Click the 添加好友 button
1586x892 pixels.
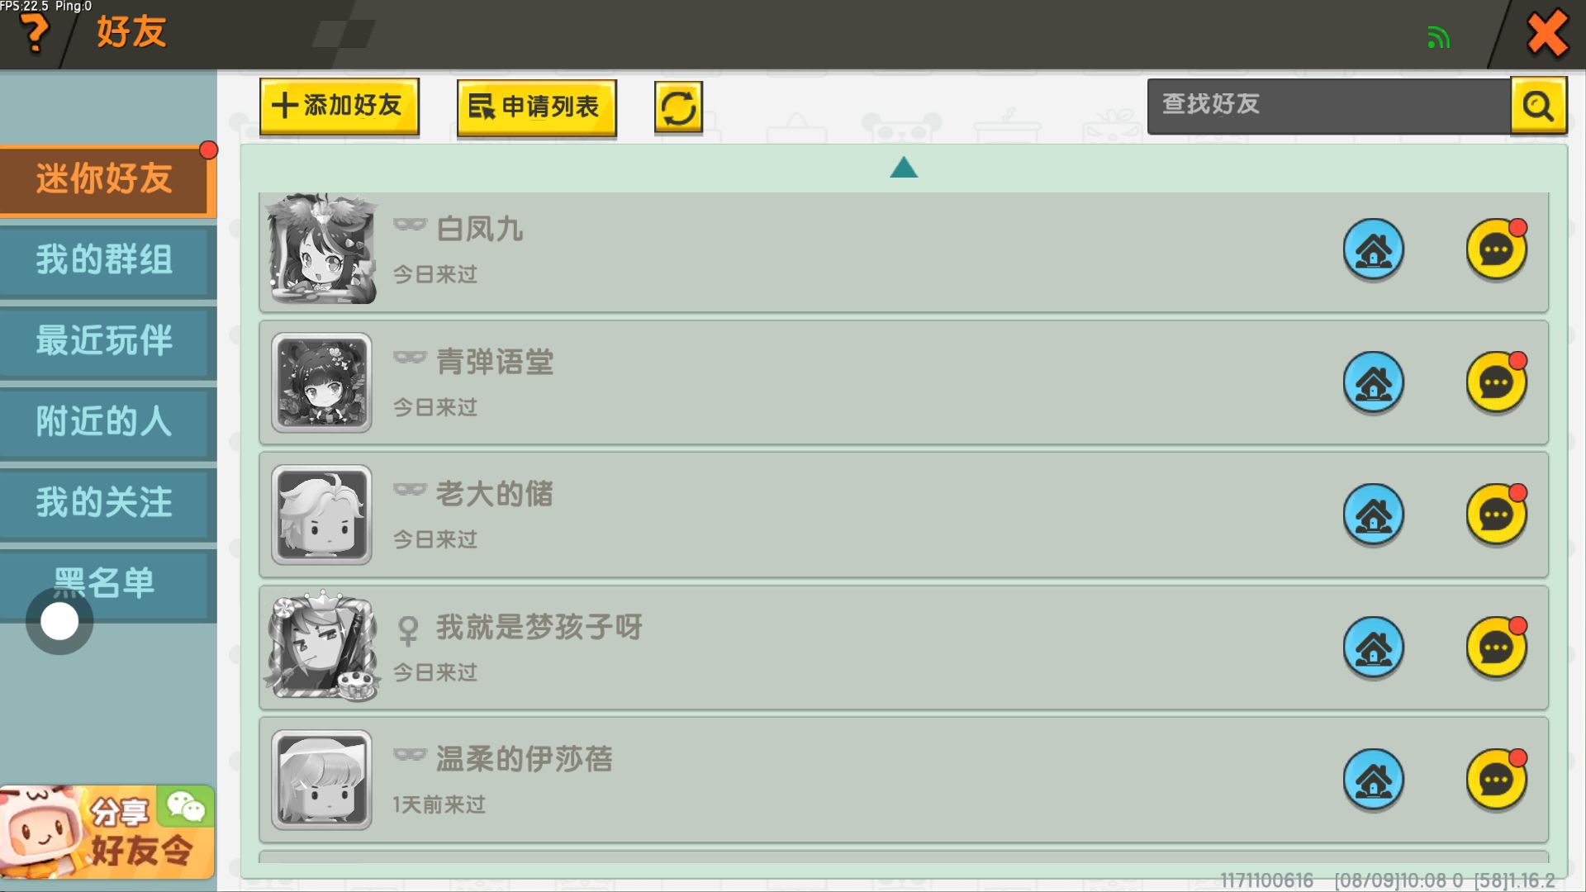tap(339, 107)
